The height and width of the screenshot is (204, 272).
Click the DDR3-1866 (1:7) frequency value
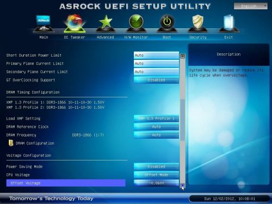coord(88,135)
